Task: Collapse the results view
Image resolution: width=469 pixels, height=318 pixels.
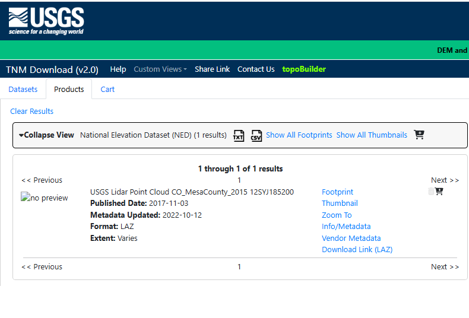Action: (x=46, y=135)
